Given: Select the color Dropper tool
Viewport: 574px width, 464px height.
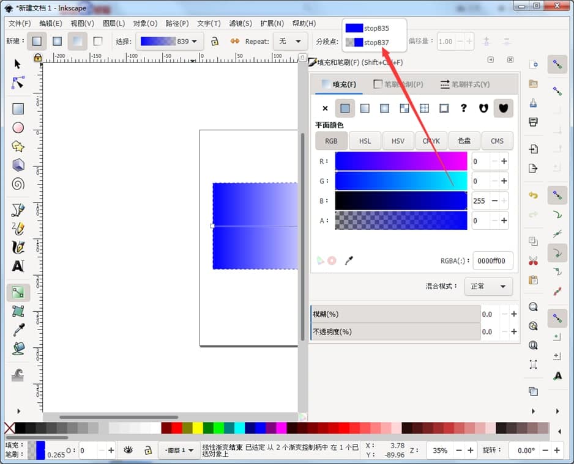Looking at the screenshot, I should 18,330.
